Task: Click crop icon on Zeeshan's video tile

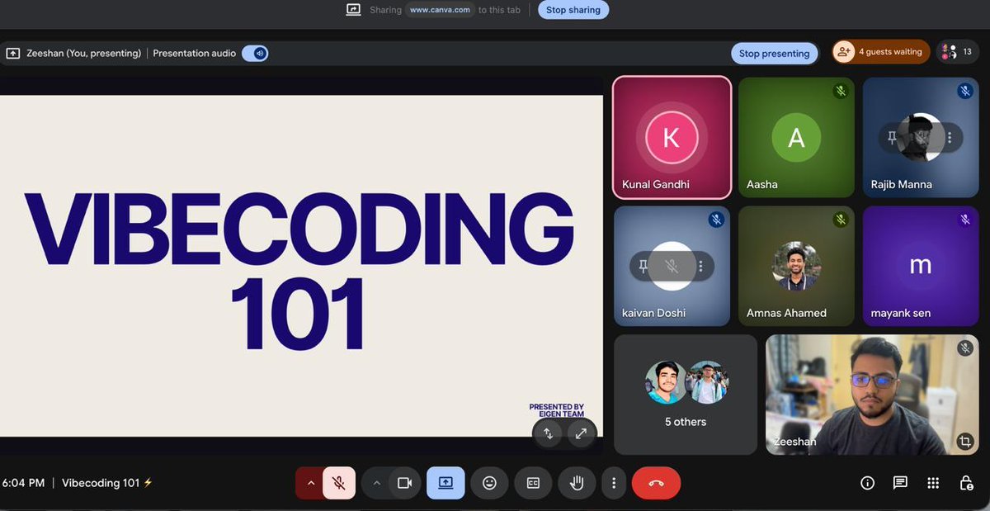Action: coord(964,442)
